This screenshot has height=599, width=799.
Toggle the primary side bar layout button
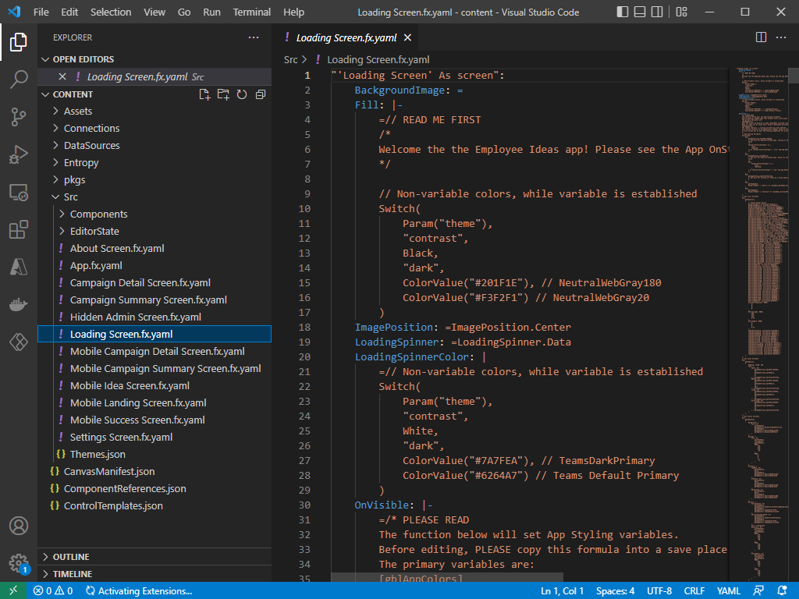(622, 12)
